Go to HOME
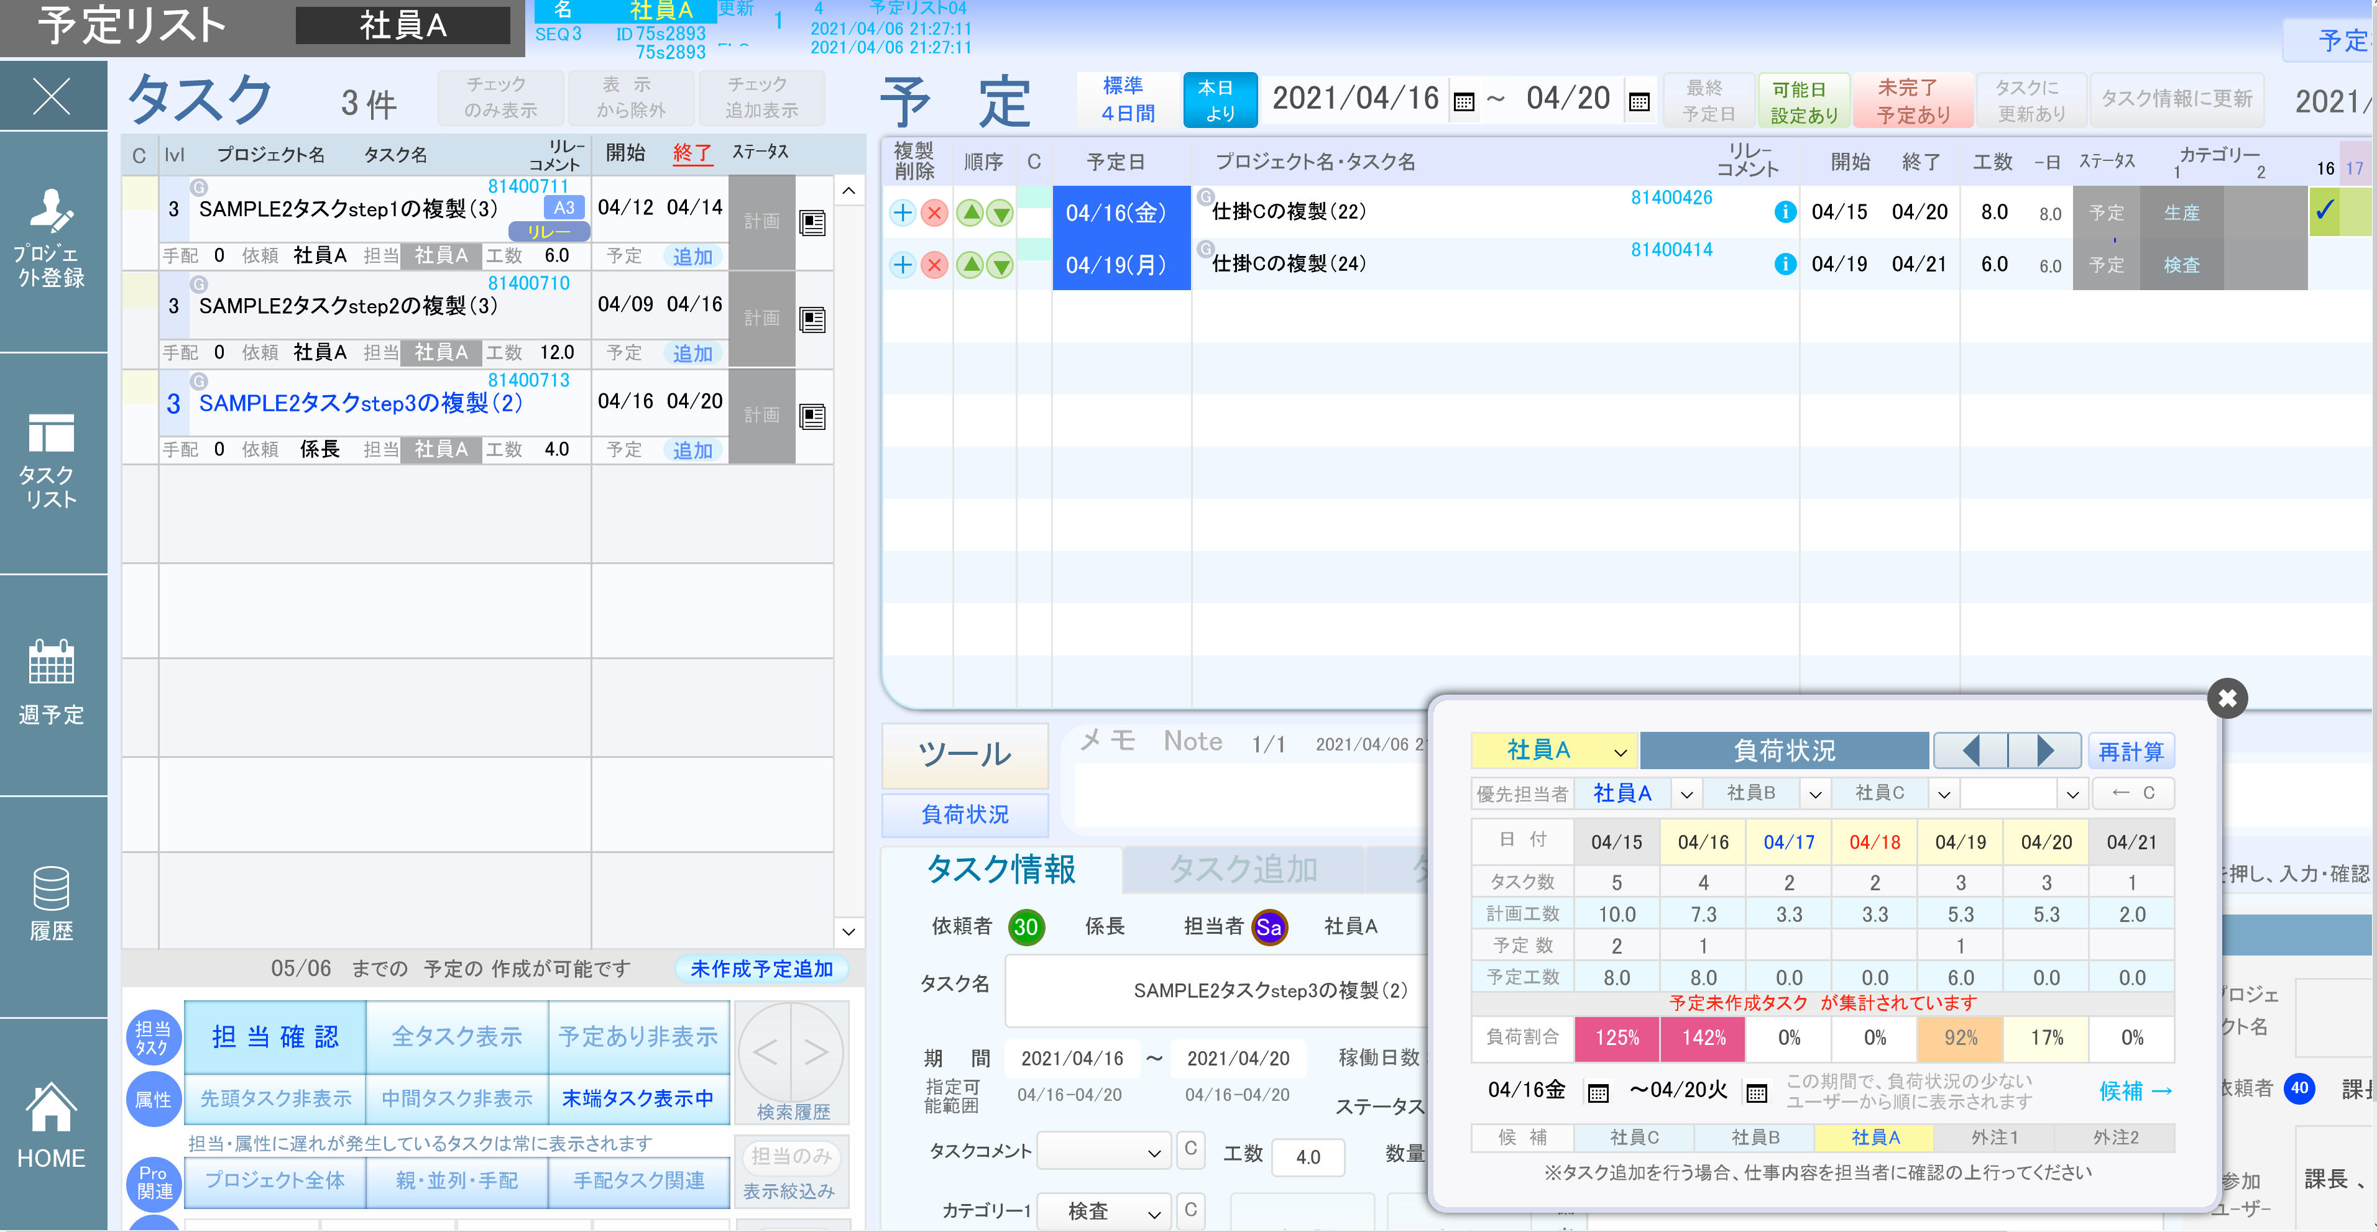Viewport: 2377px width, 1232px height. point(52,1125)
